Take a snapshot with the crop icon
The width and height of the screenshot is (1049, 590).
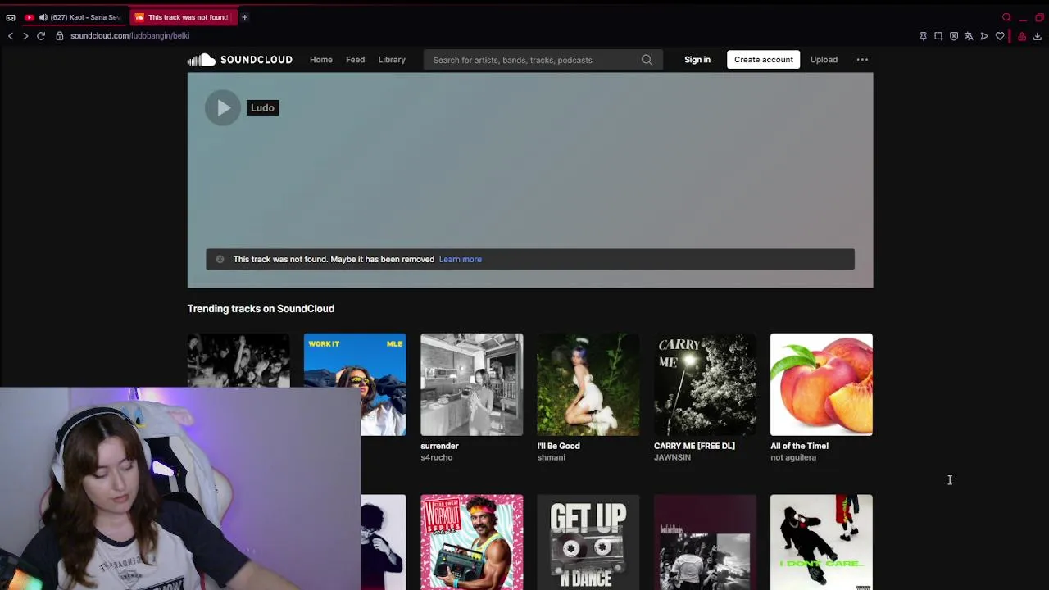[x=938, y=36]
